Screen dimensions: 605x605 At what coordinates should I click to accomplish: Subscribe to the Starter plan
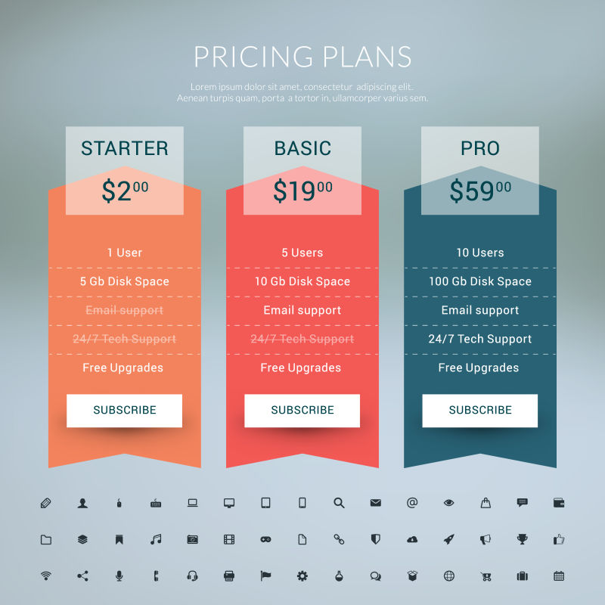click(125, 411)
